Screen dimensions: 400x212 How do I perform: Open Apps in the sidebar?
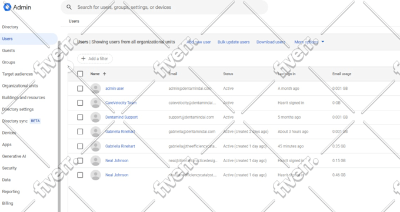7,144
